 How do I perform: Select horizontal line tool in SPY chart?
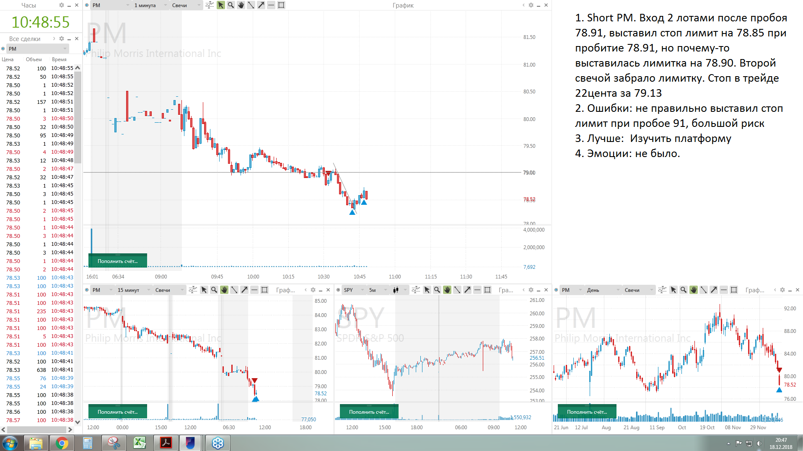[477, 290]
